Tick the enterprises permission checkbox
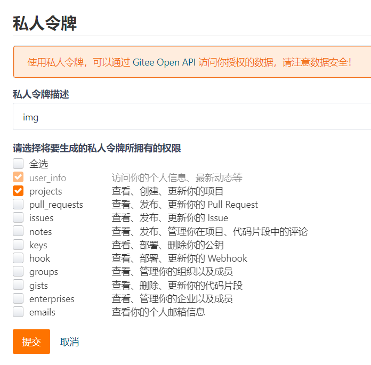Image resolution: width=371 pixels, height=365 pixels. [18, 298]
